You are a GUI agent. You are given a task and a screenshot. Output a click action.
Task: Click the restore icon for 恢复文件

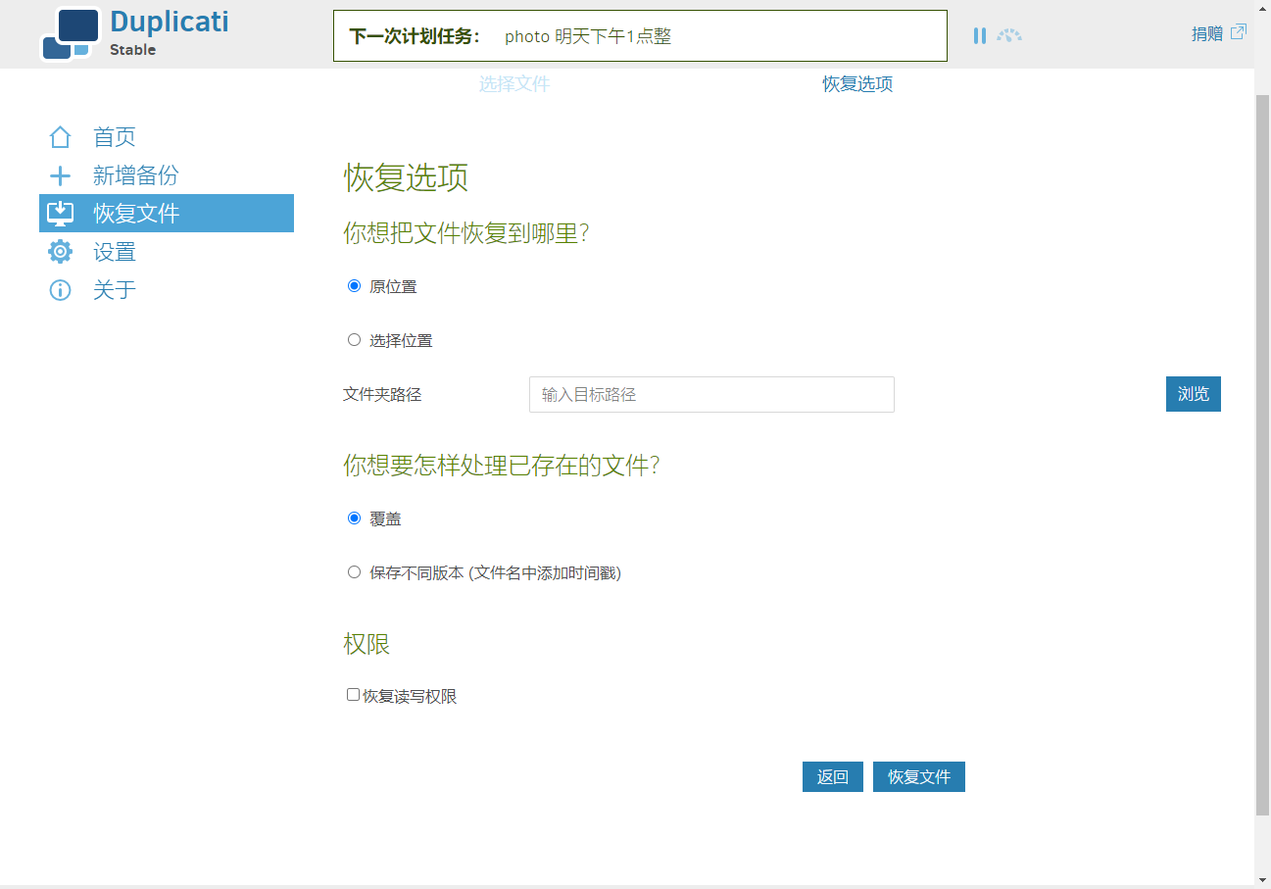60,214
